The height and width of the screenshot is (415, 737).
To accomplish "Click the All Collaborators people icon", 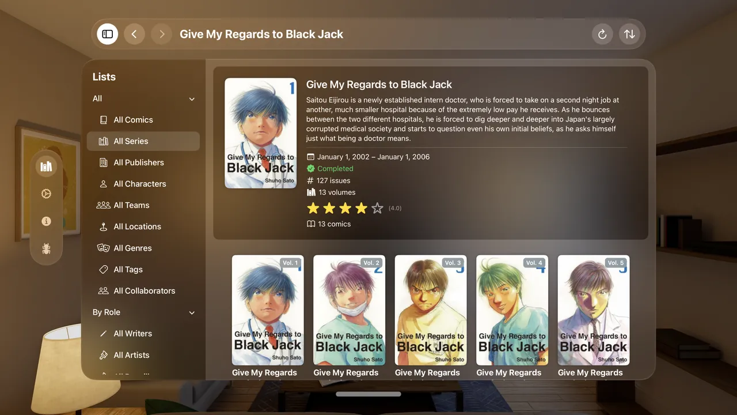I will click(104, 290).
